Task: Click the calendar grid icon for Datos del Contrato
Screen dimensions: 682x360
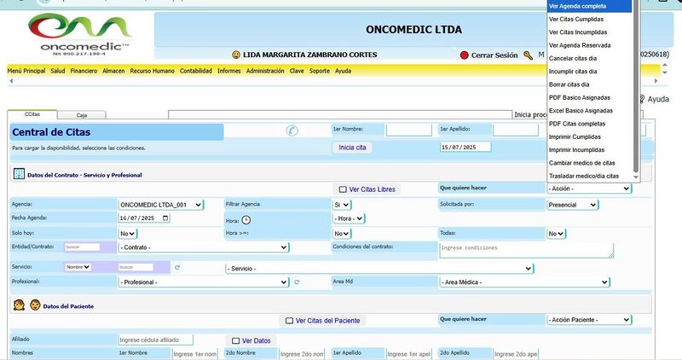Action: tap(19, 174)
